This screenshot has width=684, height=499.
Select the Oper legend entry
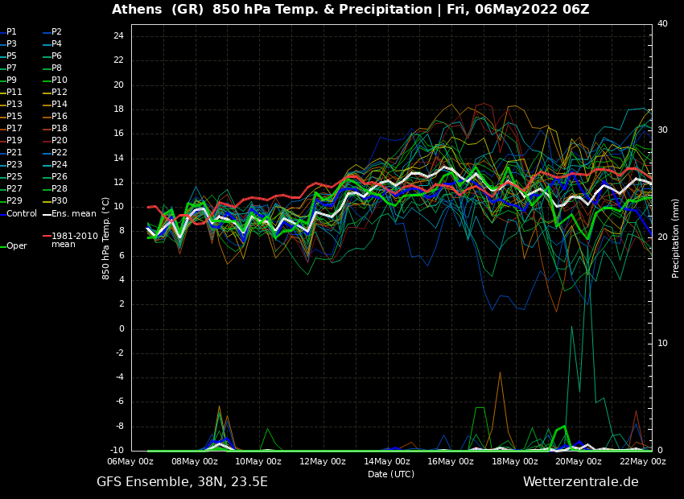pyautogui.click(x=16, y=246)
